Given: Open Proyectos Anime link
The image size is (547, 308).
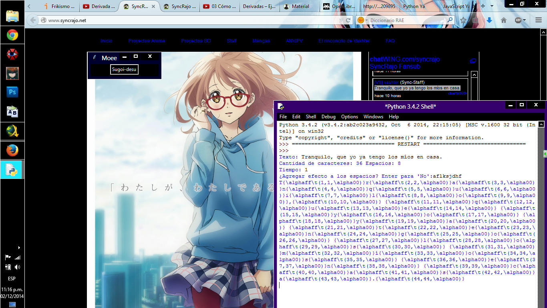Looking at the screenshot, I should (x=147, y=41).
